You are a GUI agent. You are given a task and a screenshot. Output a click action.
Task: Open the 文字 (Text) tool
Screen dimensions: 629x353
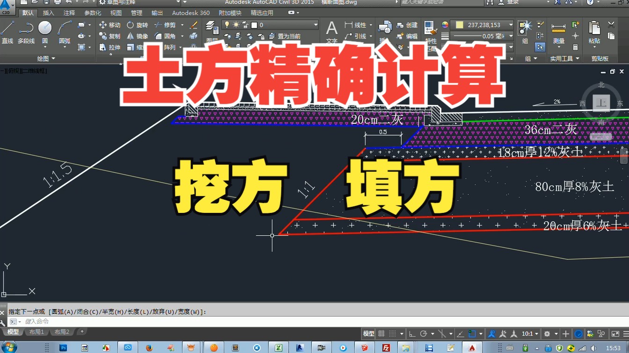pos(331,32)
